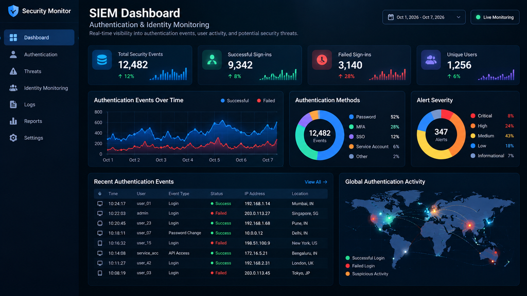Toggle Failed Login in map legend
The height and width of the screenshot is (296, 527).
coord(360,266)
